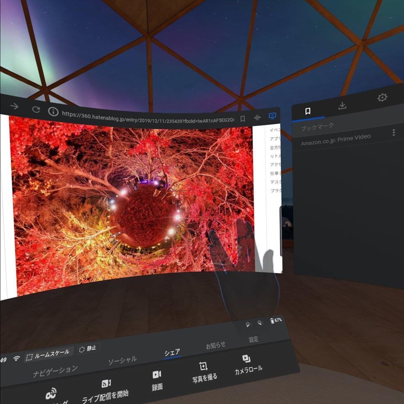Viewport: 404px width, 404px height.
Task: Click the right controller status icon
Action: (260, 323)
